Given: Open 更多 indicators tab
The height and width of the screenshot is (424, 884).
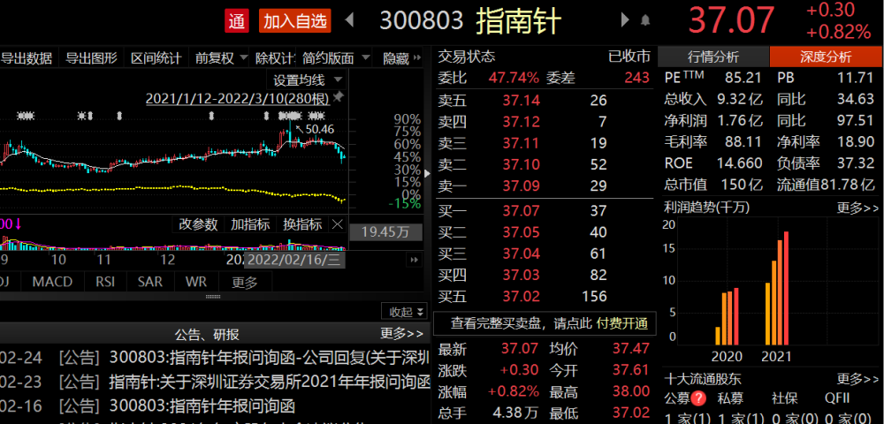Looking at the screenshot, I should 245,282.
